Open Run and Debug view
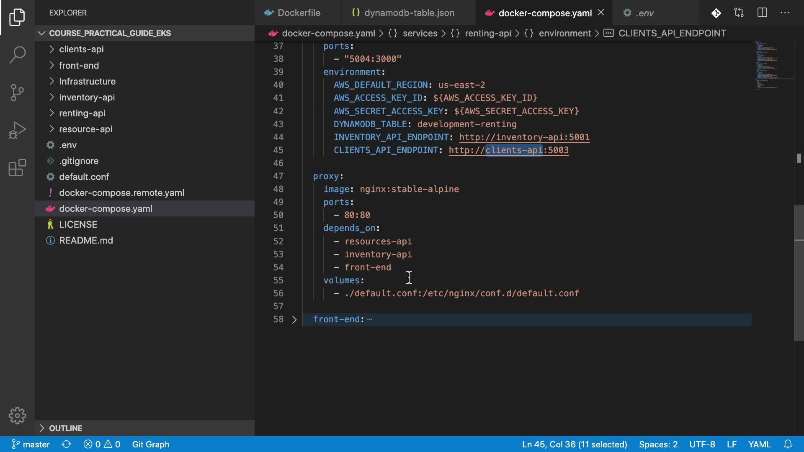Screen dimensions: 804x452 tap(17, 130)
